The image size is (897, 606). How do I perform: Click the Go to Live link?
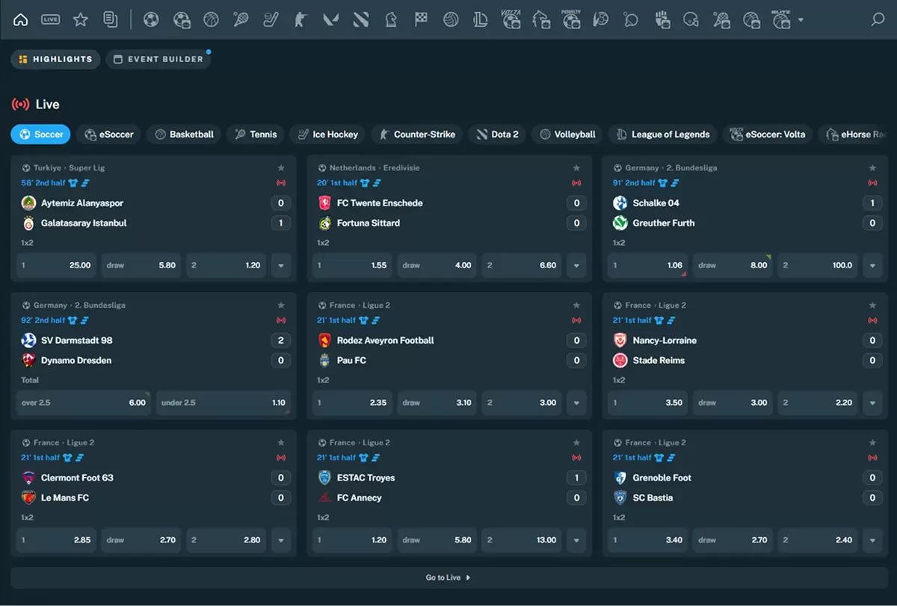pyautogui.click(x=449, y=578)
